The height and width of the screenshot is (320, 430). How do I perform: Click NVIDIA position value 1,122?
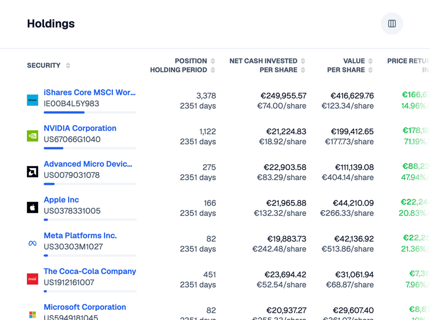[207, 132]
